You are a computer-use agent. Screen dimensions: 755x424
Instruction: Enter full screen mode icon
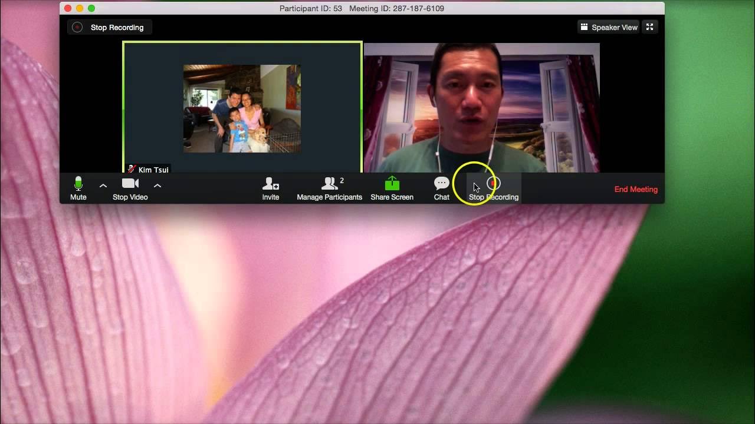pyautogui.click(x=649, y=27)
